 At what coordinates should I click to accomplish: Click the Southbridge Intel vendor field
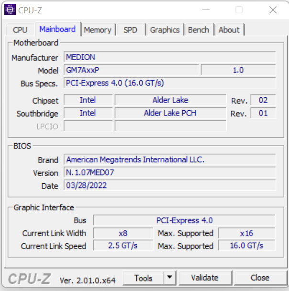tap(88, 113)
